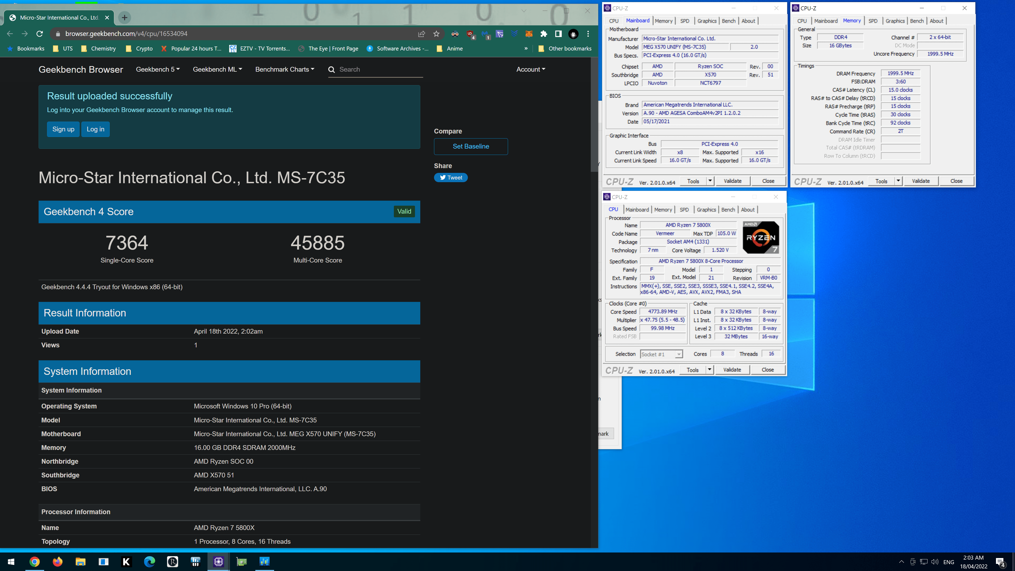1015x571 pixels.
Task: Click the MetaMask fox extension icon
Action: pos(529,34)
